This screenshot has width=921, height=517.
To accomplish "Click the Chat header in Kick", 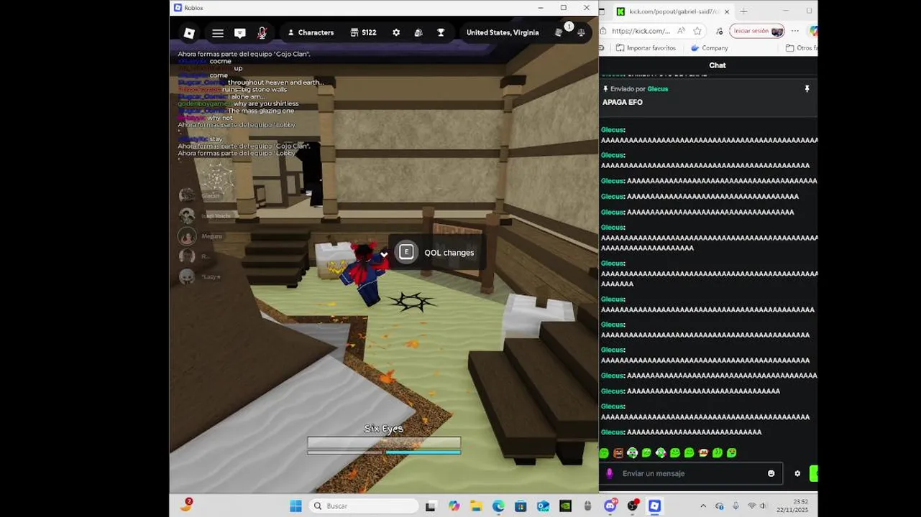I will click(718, 65).
